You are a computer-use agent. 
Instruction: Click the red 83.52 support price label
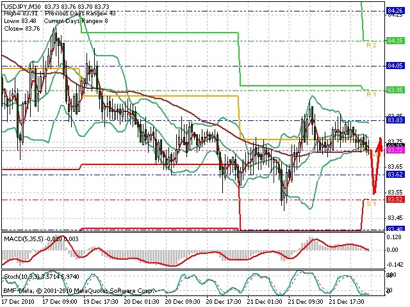point(395,200)
